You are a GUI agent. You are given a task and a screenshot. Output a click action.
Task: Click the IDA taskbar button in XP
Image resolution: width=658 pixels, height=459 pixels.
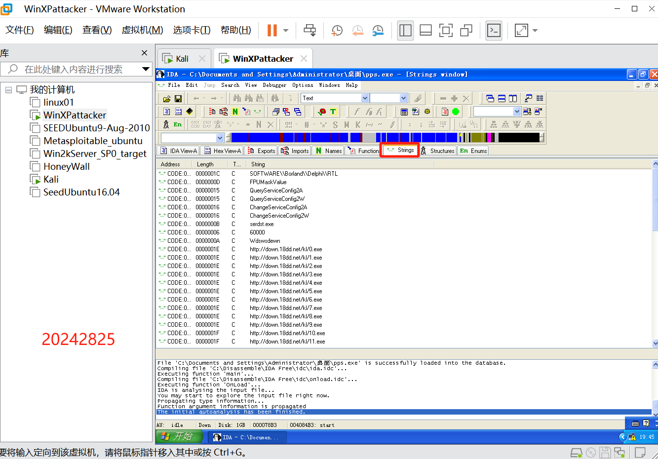point(247,437)
